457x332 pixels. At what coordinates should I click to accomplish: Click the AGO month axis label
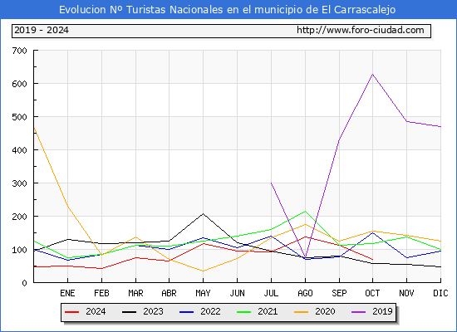(305, 293)
